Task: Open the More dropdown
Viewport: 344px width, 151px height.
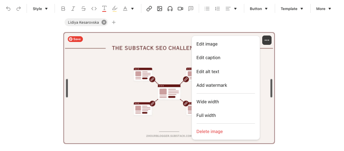Action: (324, 9)
